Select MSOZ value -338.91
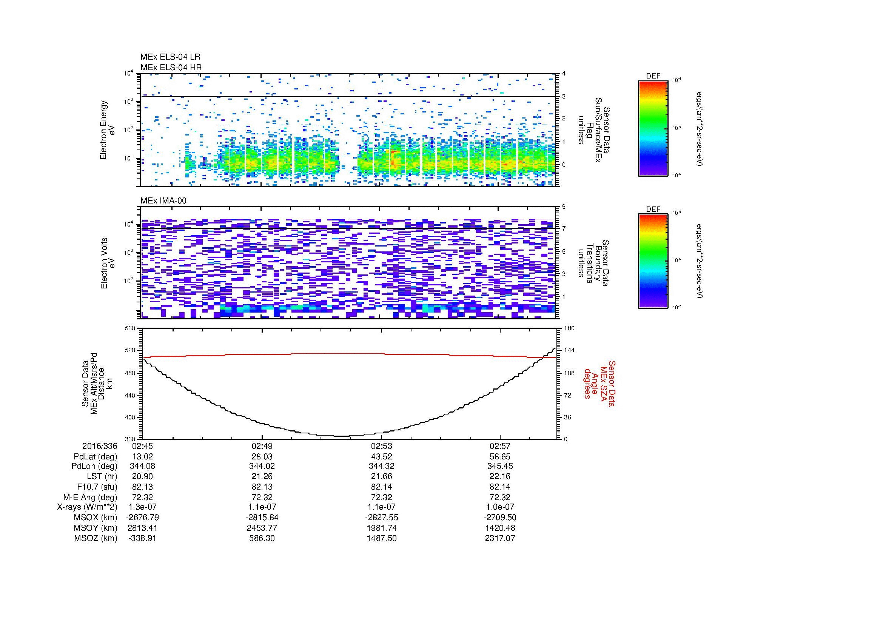 [142, 538]
